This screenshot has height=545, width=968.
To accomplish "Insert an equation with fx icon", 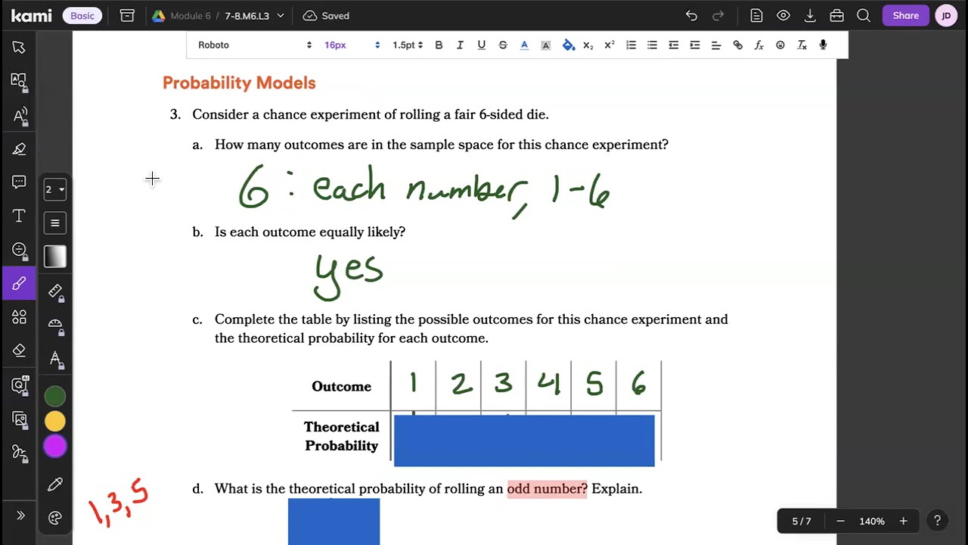I will (x=759, y=45).
